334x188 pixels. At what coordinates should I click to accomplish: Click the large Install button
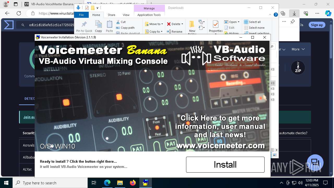tap(225, 164)
